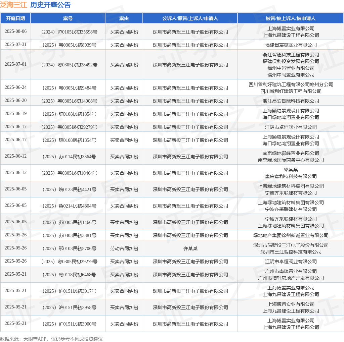The width and height of the screenshot is (344, 342).
Task: Select the 案由 column header
Action: pos(124,18)
